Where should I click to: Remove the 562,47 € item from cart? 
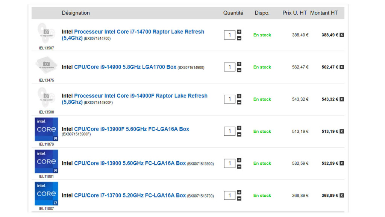(341, 67)
